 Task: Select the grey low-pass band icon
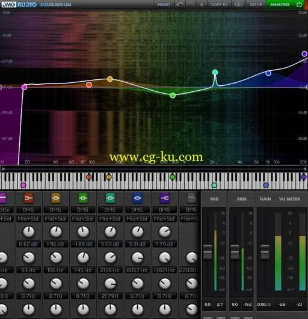pyautogui.click(x=192, y=198)
